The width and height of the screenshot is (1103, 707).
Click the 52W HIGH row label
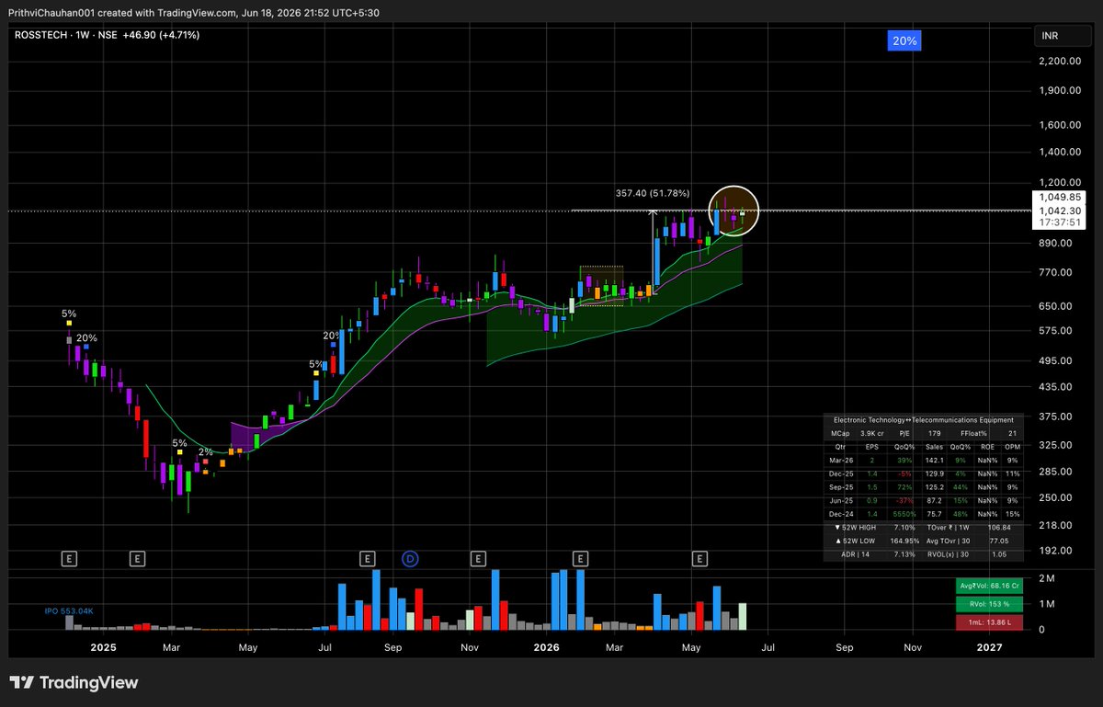point(855,528)
